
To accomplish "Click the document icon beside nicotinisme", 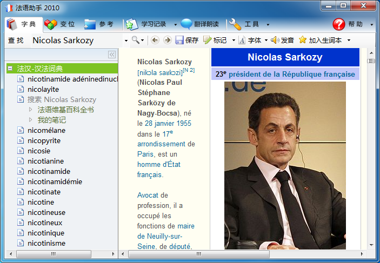I will tap(21, 243).
